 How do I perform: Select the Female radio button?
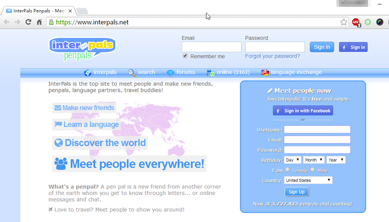coord(287,170)
